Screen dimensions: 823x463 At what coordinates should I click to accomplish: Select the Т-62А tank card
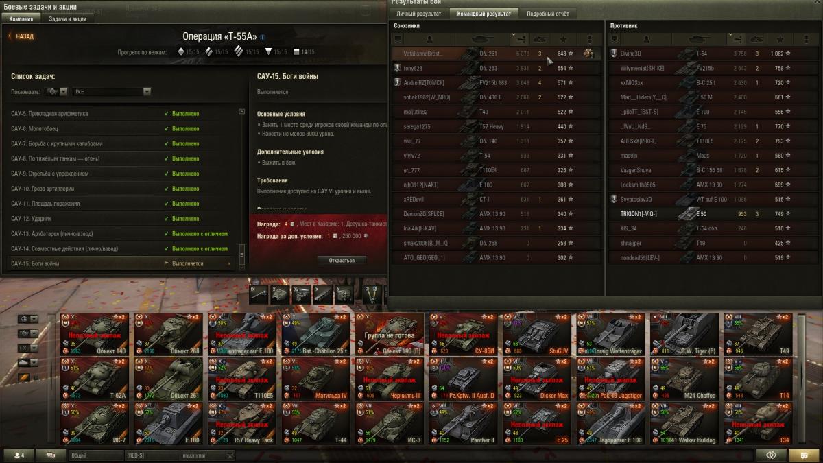pos(94,379)
